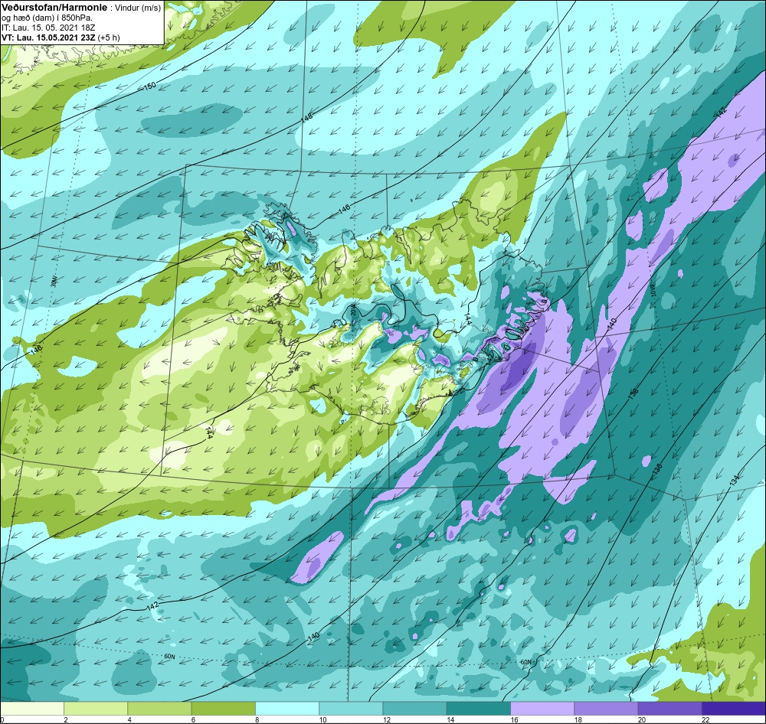This screenshot has height=724, width=766.
Task: Click the "150" height contour label
Action: [x=150, y=86]
